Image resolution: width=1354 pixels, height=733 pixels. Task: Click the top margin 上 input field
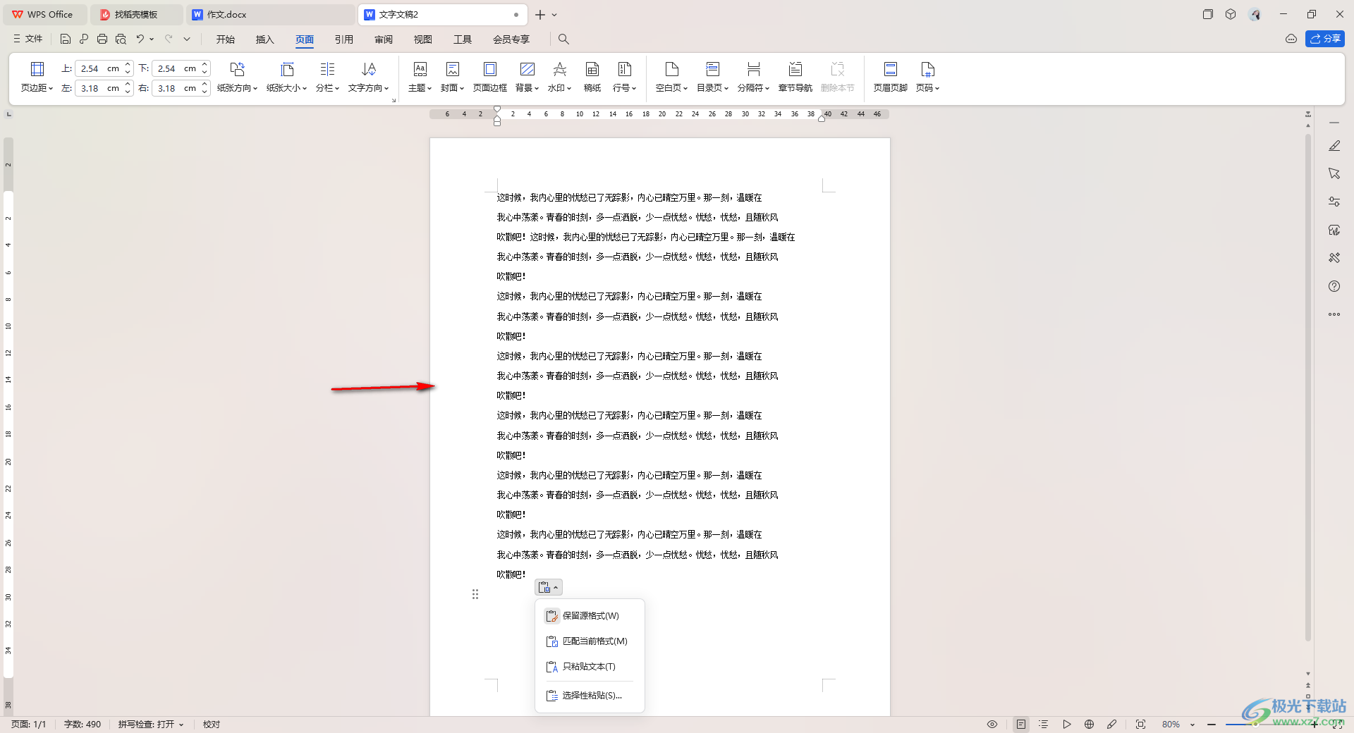98,68
